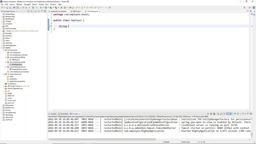Collapse the com.employee.model package

(6, 62)
